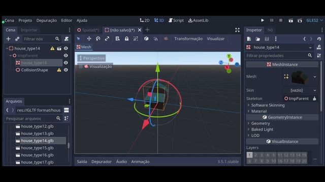The height and width of the screenshot is (182, 325).
Task: Toggle render layer 2
Action: 255,155
